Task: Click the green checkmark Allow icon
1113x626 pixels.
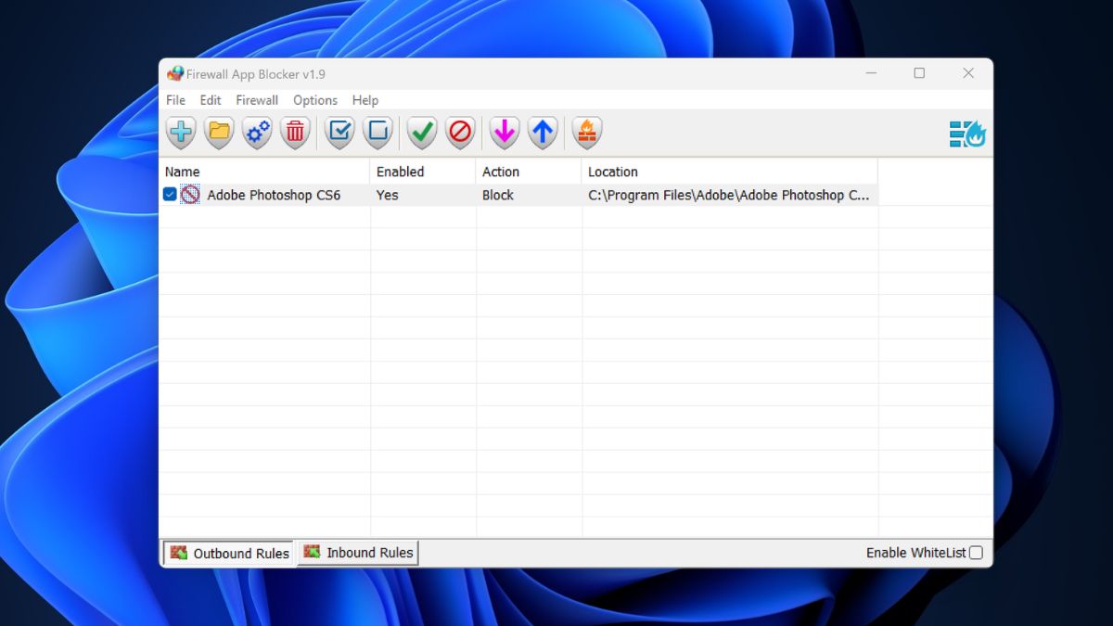Action: point(422,133)
